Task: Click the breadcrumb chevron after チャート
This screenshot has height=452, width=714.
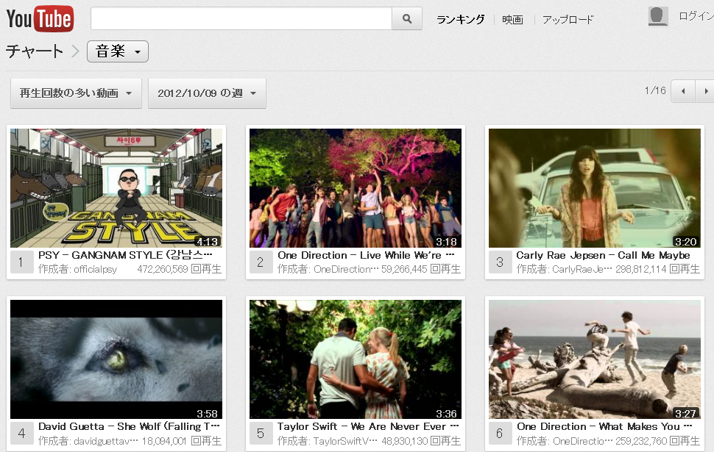Action: click(76, 51)
